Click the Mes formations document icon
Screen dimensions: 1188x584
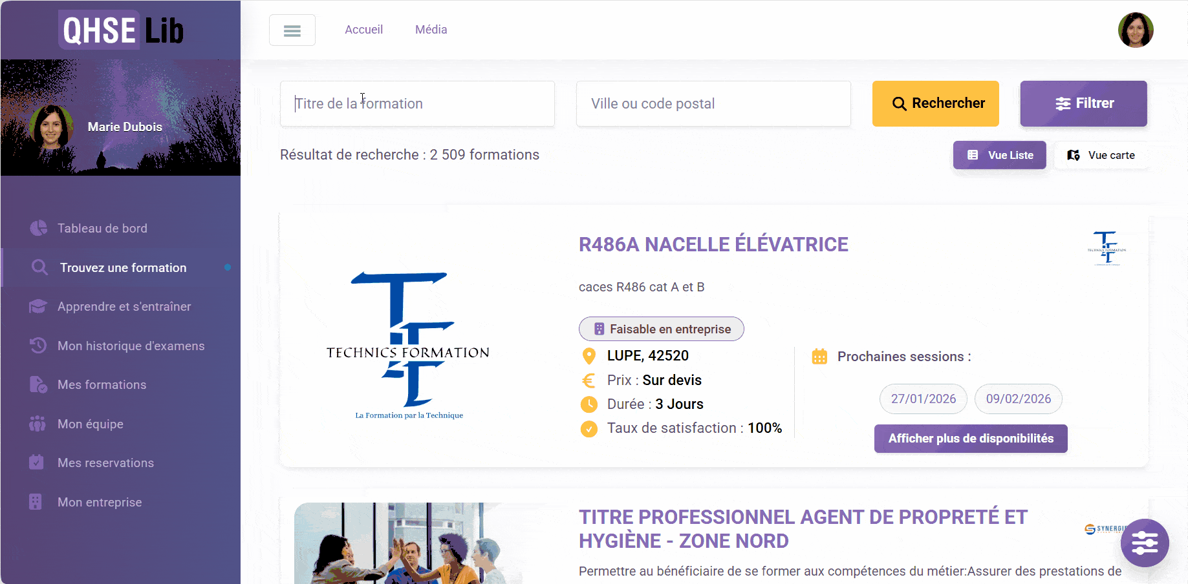[38, 384]
